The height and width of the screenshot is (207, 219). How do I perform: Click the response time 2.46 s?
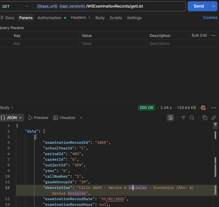tap(166, 108)
